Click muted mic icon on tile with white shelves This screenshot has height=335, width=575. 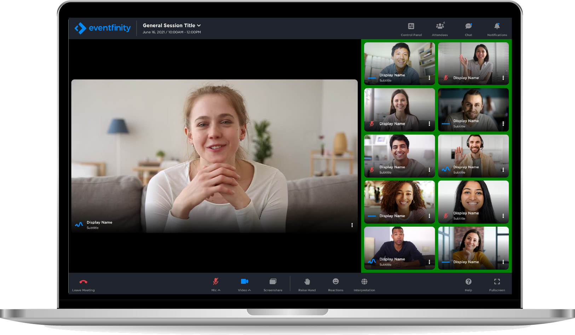pos(372,170)
